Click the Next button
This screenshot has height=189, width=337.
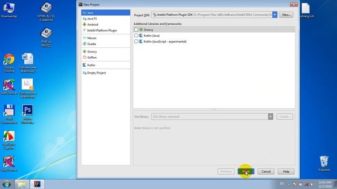click(246, 172)
